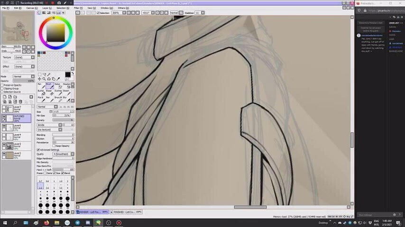Toggle pressure Blend checkbox
The height and width of the screenshot is (227, 405).
coord(63,173)
